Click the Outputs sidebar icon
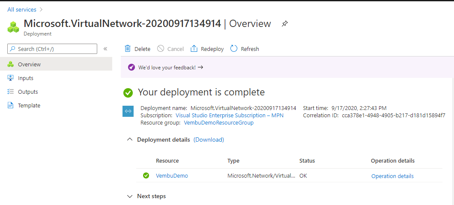 tap(11, 92)
